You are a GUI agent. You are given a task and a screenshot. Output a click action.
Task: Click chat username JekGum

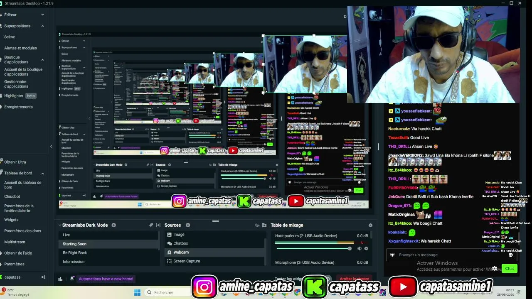pyautogui.click(x=396, y=196)
